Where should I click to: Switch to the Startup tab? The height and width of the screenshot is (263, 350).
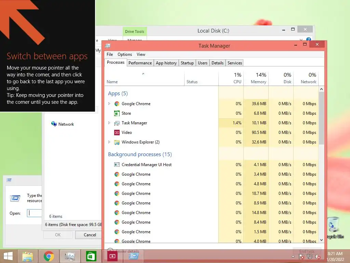(187, 63)
